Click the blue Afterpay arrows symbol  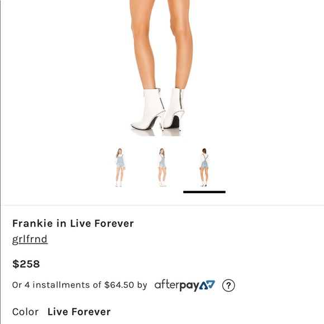[207, 285]
